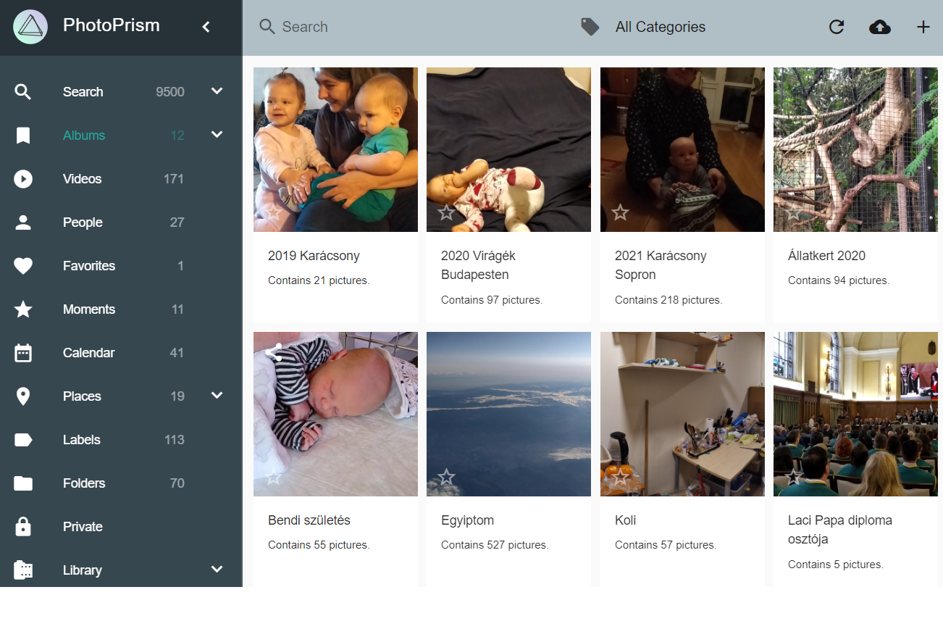Open the Koli album title link

(x=625, y=520)
